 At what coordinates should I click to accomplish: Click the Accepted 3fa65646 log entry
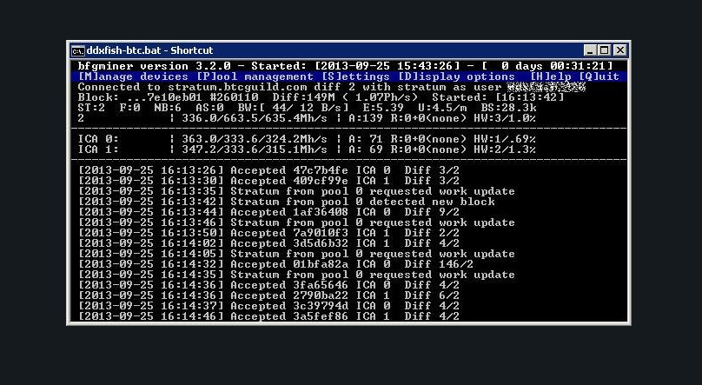(x=268, y=285)
